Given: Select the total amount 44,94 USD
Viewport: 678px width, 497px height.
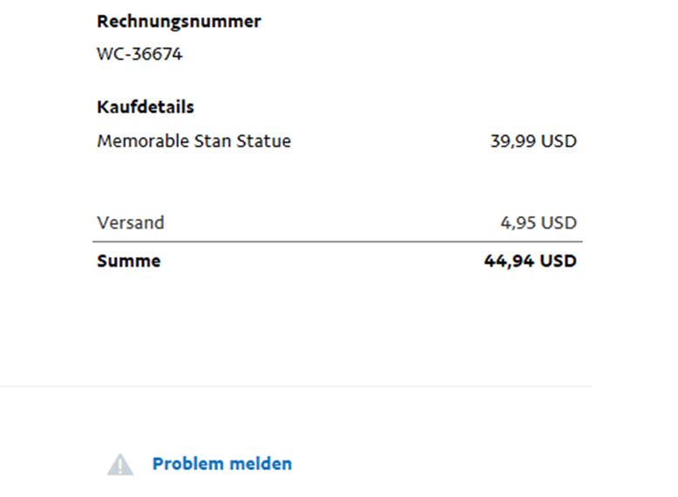Looking at the screenshot, I should coord(530,261).
